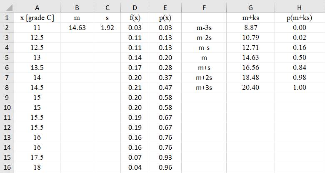Click cell C2 with value 1.92
Screen dimensions: 325x173
[x=107, y=28]
